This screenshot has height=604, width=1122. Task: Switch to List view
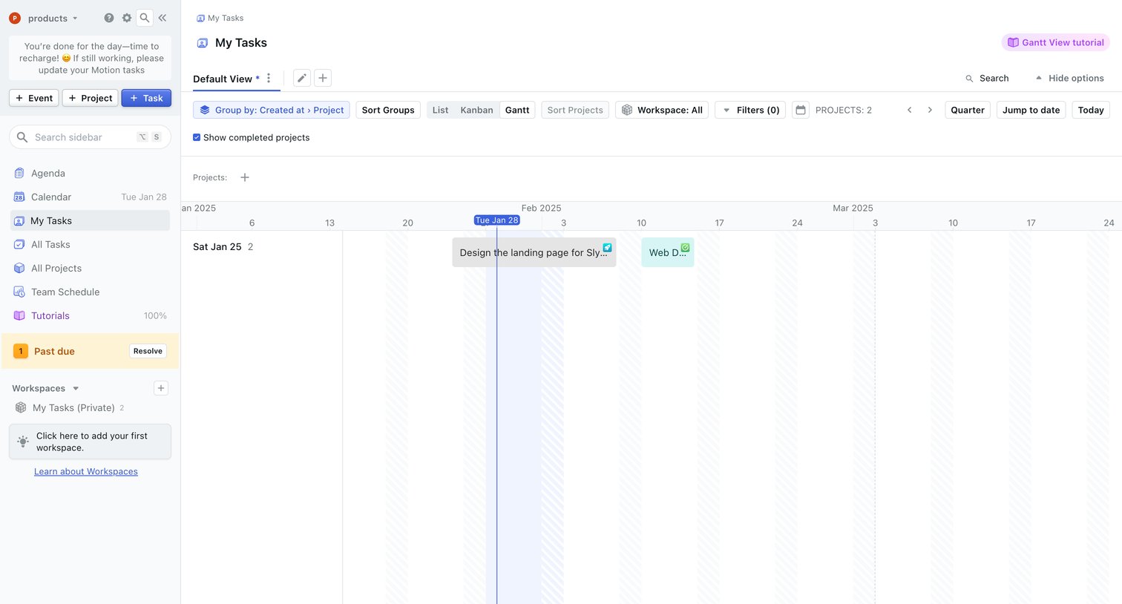(440, 110)
